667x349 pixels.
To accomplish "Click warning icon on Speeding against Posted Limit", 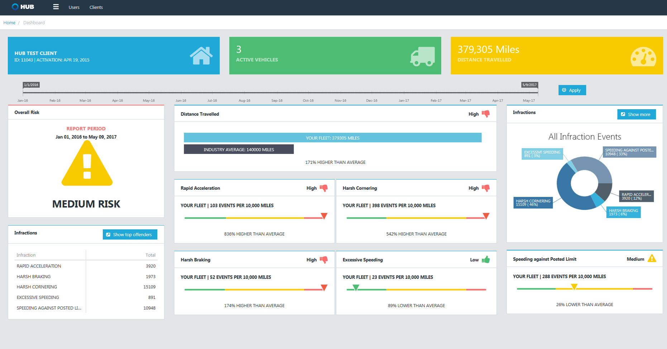I will [652, 258].
